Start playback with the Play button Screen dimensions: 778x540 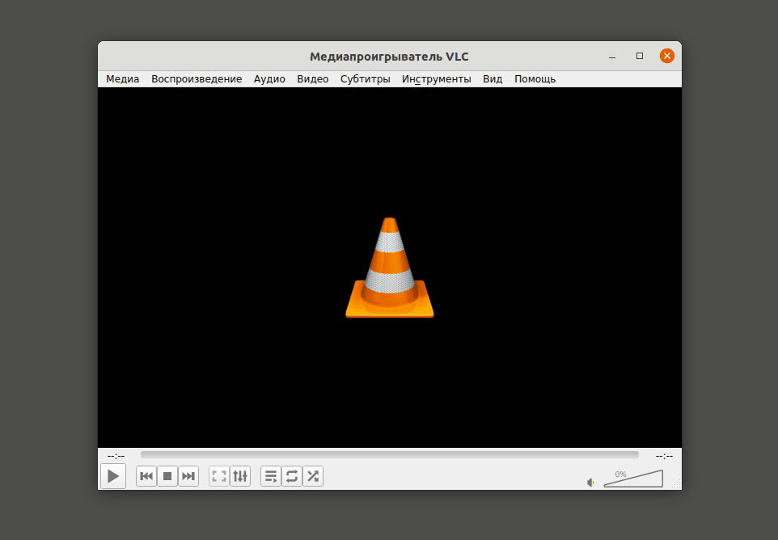coord(113,476)
